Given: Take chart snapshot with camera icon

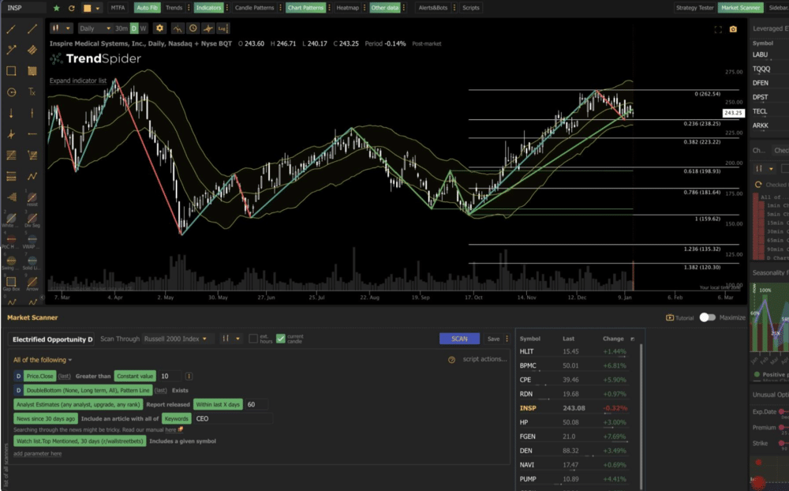Looking at the screenshot, I should click(x=733, y=29).
